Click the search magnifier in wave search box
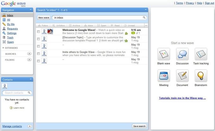Screen dimensions: 215x131 coord(144,17)
